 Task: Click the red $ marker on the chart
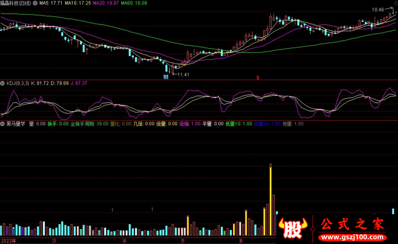[258, 78]
